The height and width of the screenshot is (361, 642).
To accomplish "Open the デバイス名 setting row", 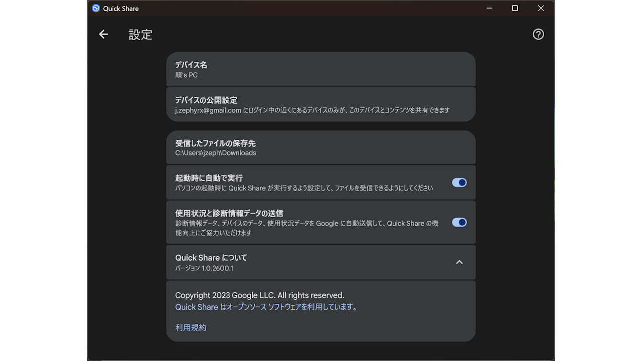I will pos(321,69).
